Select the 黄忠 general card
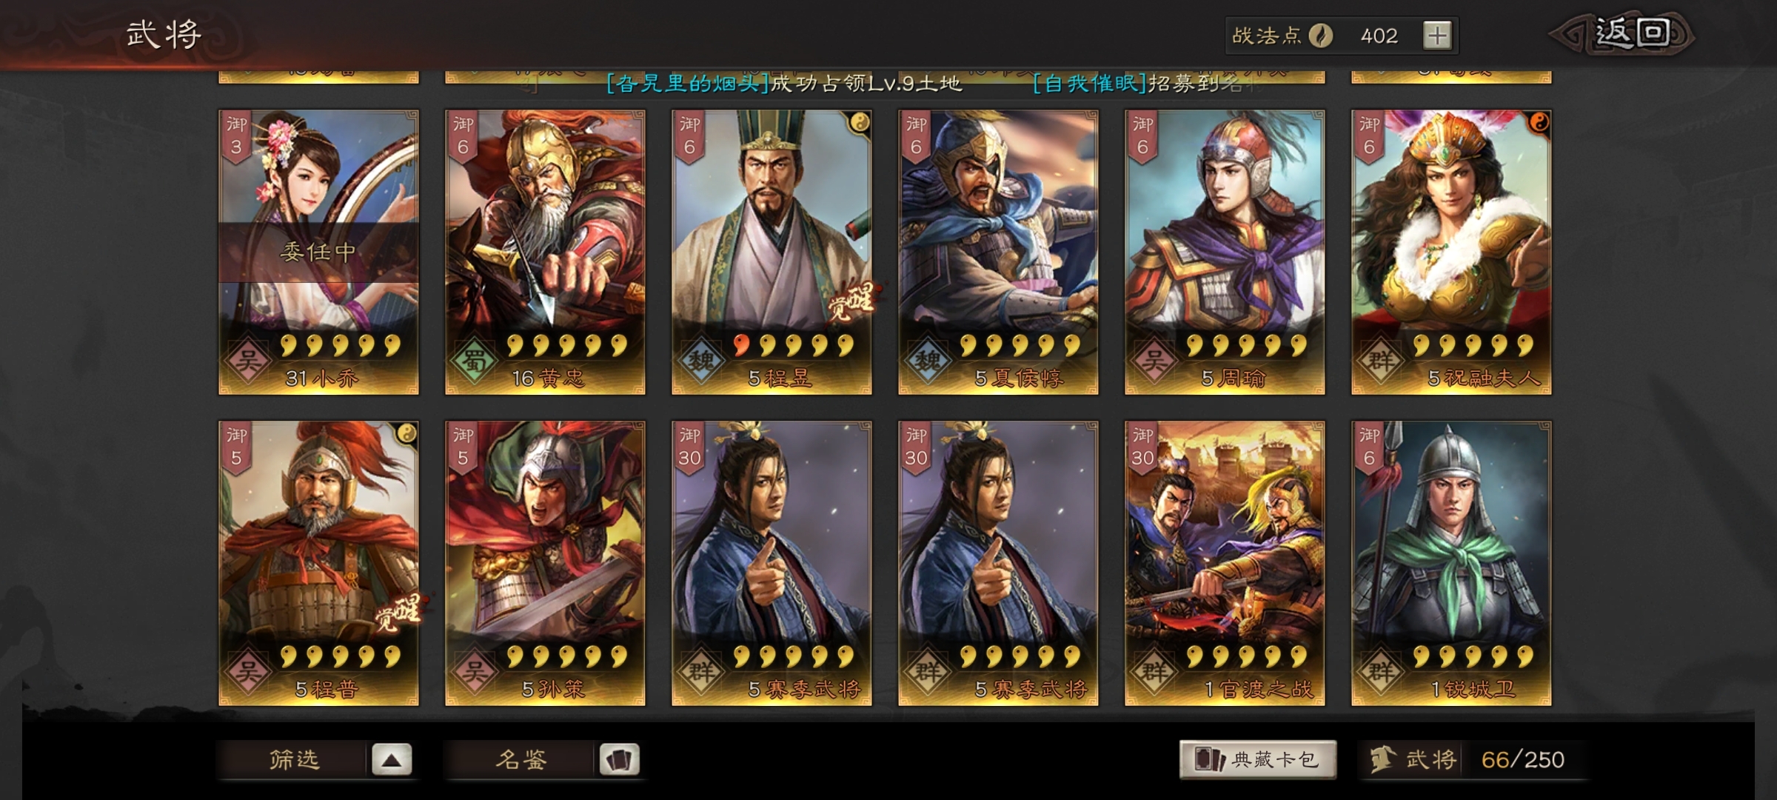 point(545,252)
